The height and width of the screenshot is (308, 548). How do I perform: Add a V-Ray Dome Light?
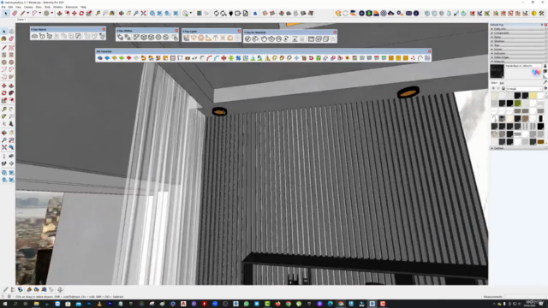pyautogui.click(x=230, y=38)
